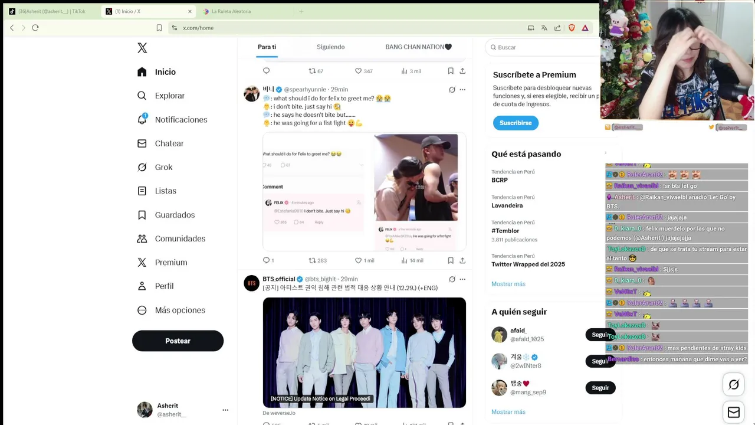Like the spearhyunnie post with 1 mil likes
Image resolution: width=755 pixels, height=425 pixels.
[x=364, y=260]
